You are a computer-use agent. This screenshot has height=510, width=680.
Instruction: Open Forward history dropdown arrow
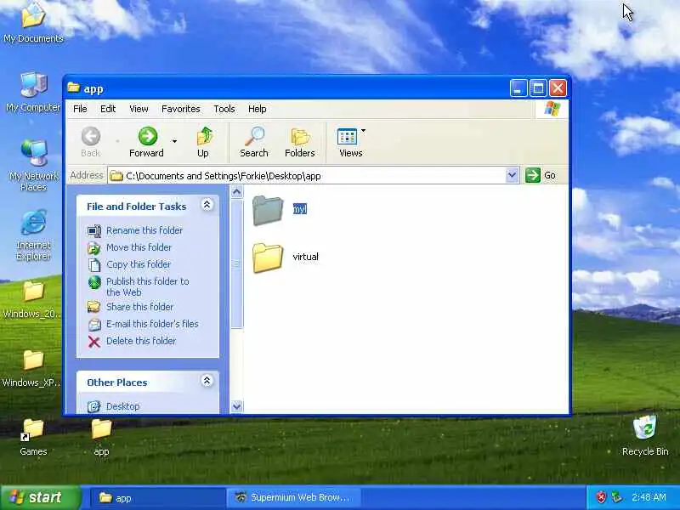(x=174, y=141)
